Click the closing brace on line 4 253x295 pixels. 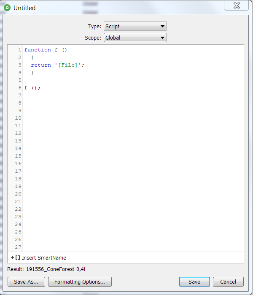click(x=32, y=72)
